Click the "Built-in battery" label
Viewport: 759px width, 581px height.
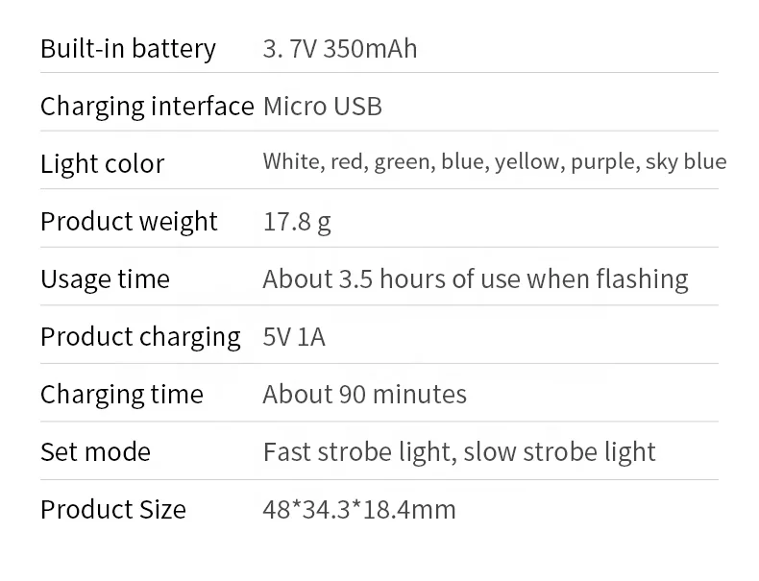click(128, 49)
